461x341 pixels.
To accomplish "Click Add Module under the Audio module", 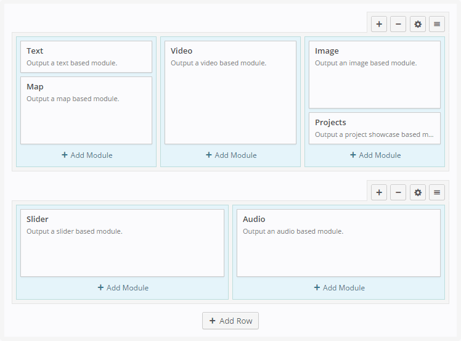I will [340, 288].
